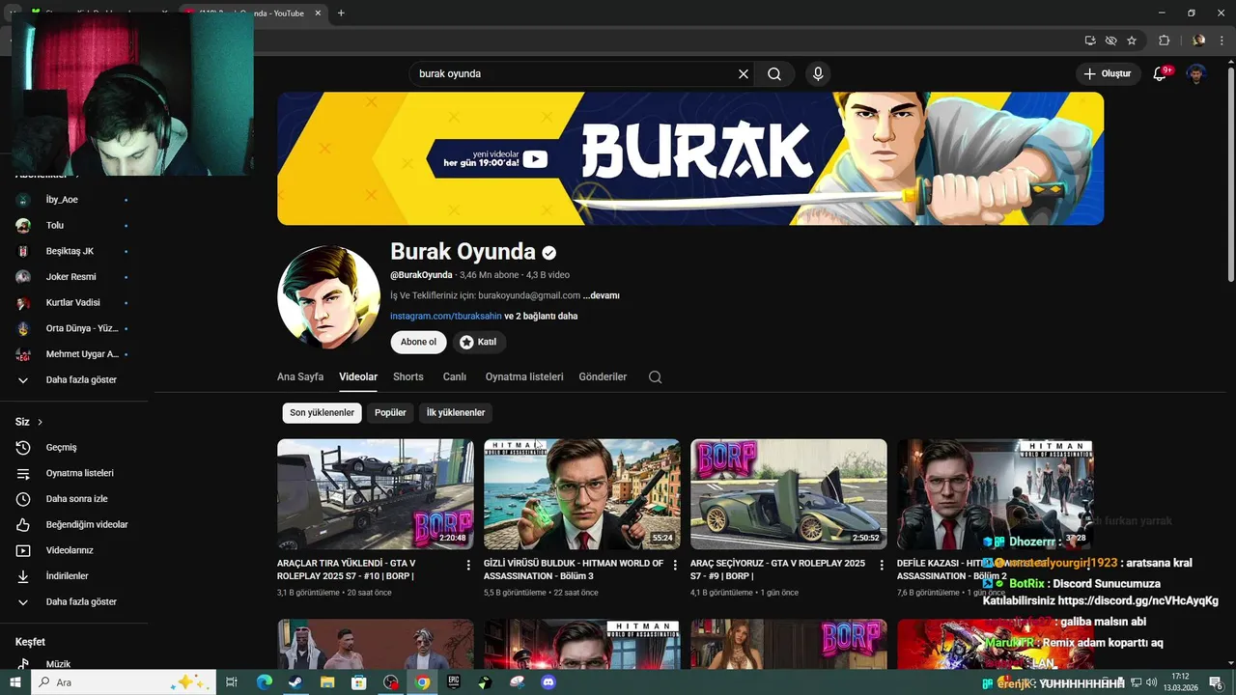Search within the channel using the magnifier icon
The image size is (1236, 695).
[656, 377]
